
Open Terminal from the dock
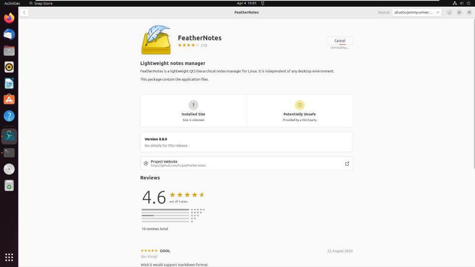[9, 153]
